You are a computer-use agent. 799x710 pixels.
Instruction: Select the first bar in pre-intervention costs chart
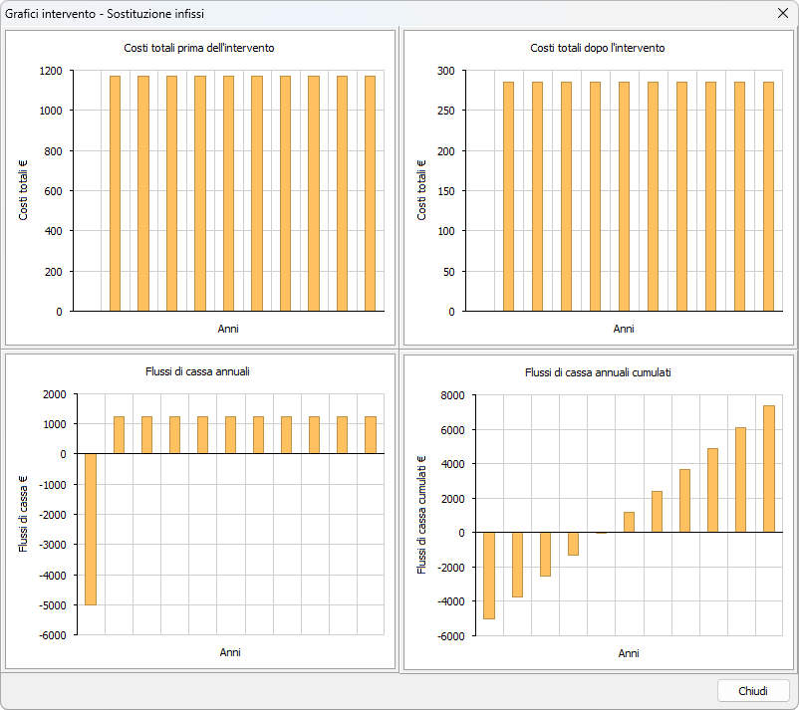coord(115,193)
